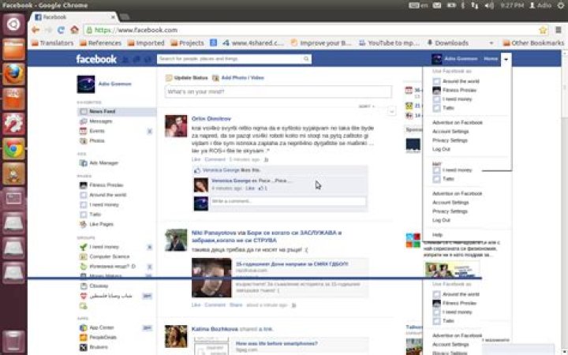Click Home in the Facebook top bar
This screenshot has width=568, height=355.
[491, 58]
